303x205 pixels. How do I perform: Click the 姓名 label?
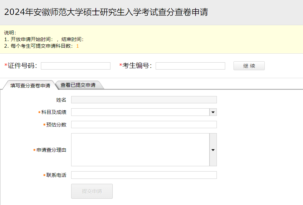pos(61,100)
